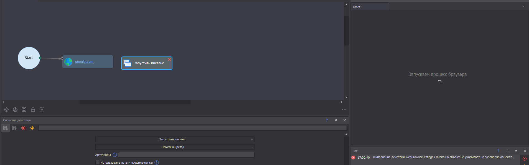Select the Запустить инстанс action block
The height and width of the screenshot is (165, 529).
(147, 63)
